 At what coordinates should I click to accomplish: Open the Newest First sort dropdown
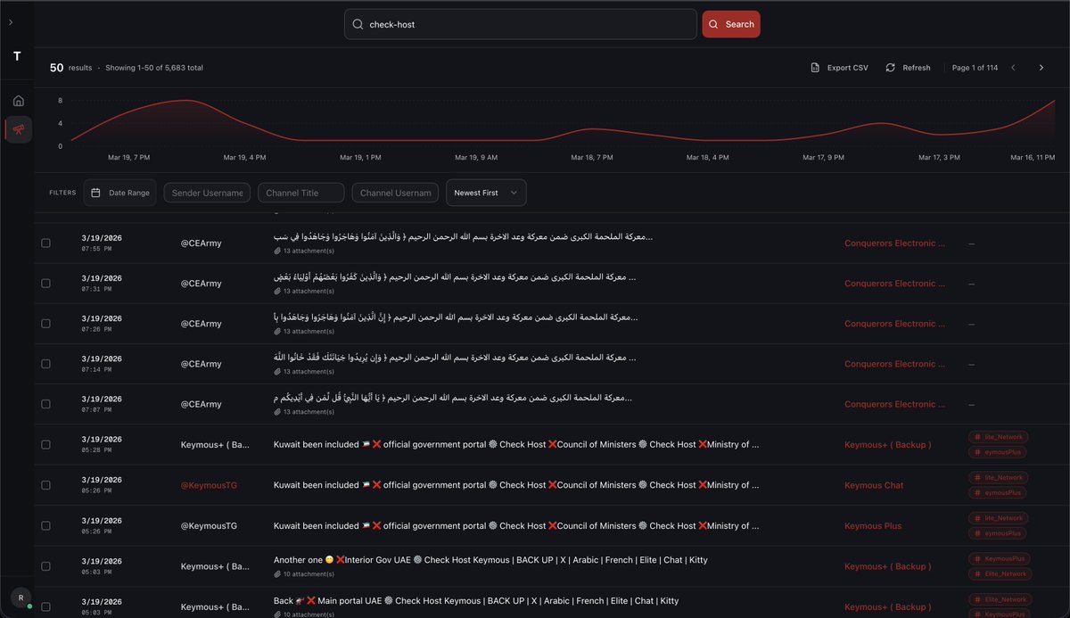coord(486,193)
